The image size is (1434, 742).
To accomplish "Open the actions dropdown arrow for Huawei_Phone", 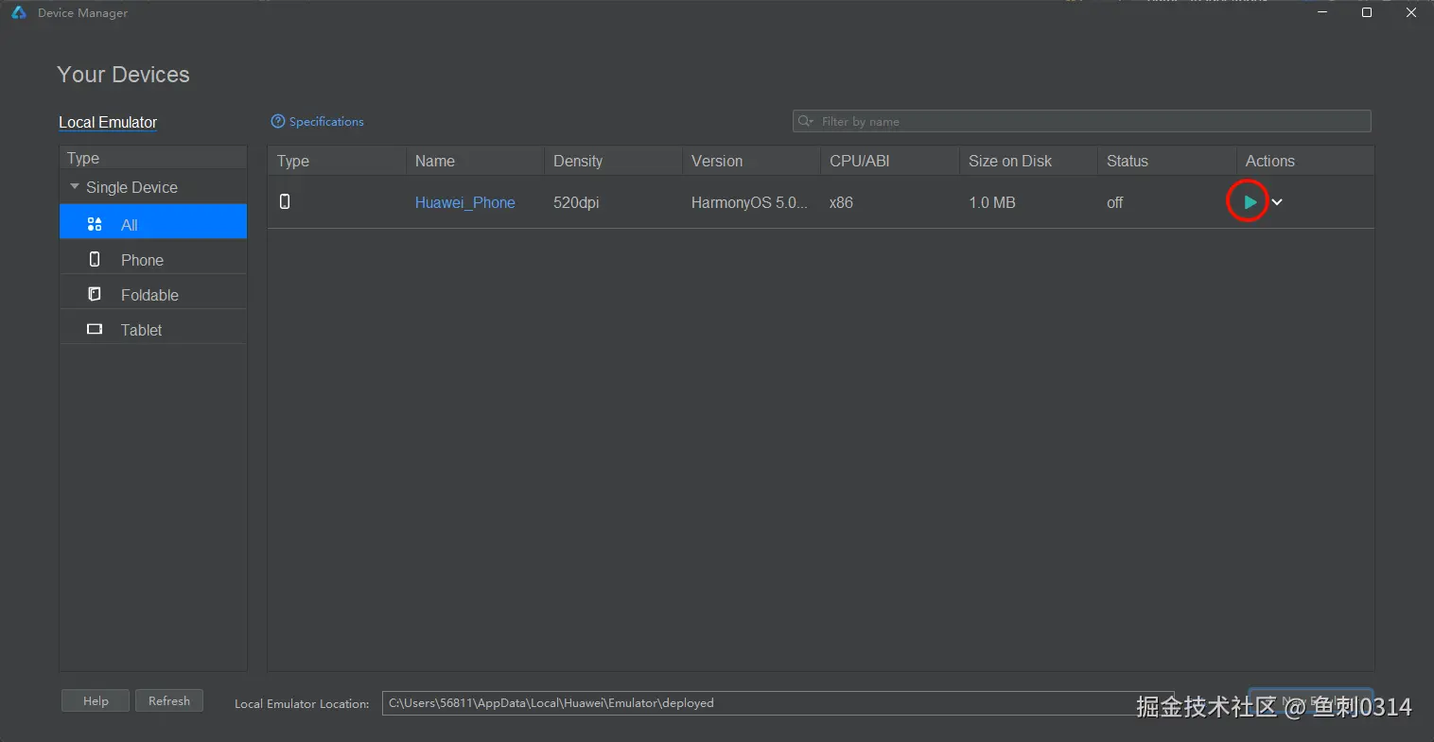I will [1277, 202].
